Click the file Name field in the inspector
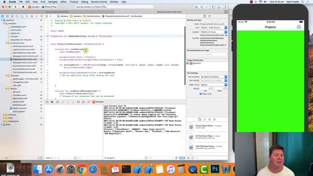 213,24
